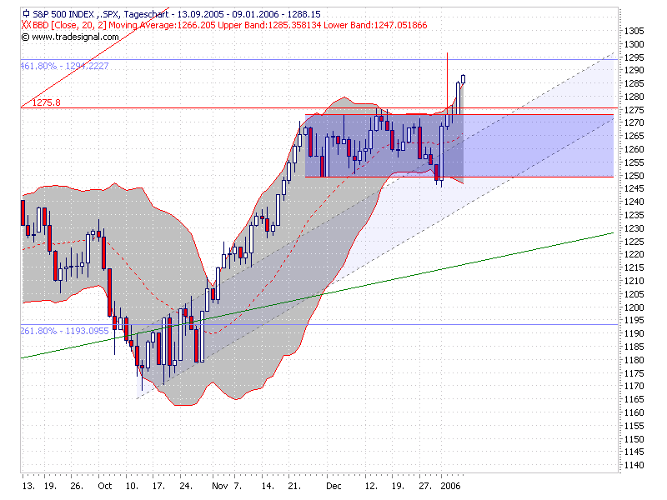Click the candlestick icon beside S&P 500 INDEX

coord(26,13)
